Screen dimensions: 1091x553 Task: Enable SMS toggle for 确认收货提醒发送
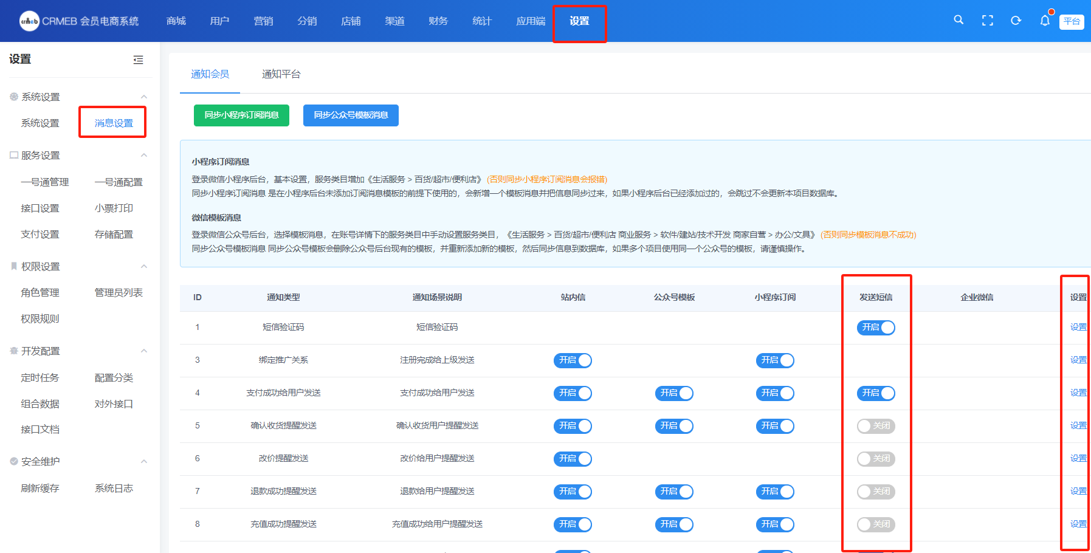(x=876, y=426)
